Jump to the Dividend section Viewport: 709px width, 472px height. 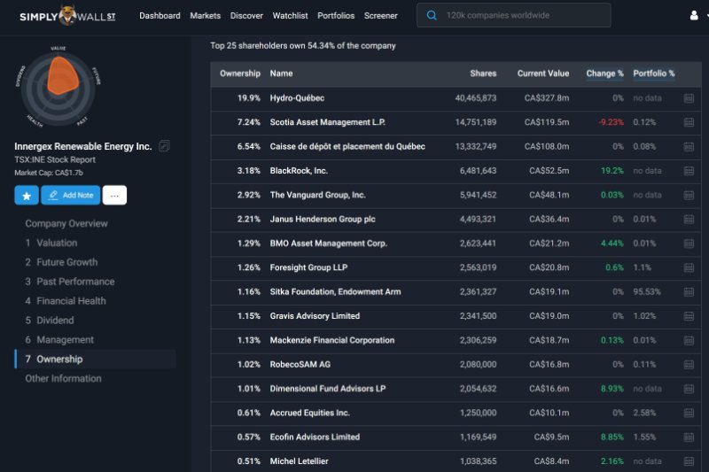[x=50, y=321]
